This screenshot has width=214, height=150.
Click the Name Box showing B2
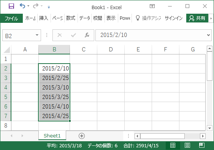tap(19, 35)
